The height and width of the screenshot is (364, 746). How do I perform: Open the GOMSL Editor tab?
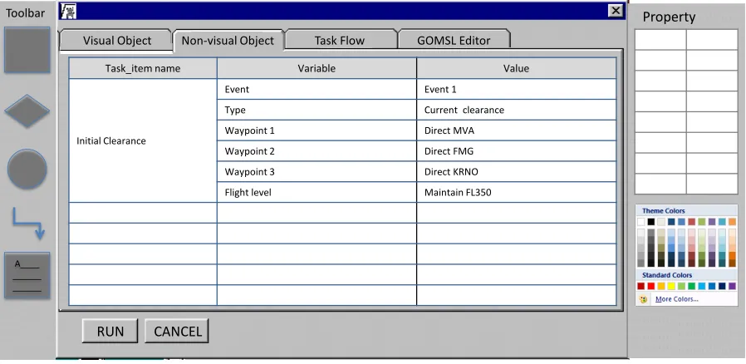pos(454,41)
